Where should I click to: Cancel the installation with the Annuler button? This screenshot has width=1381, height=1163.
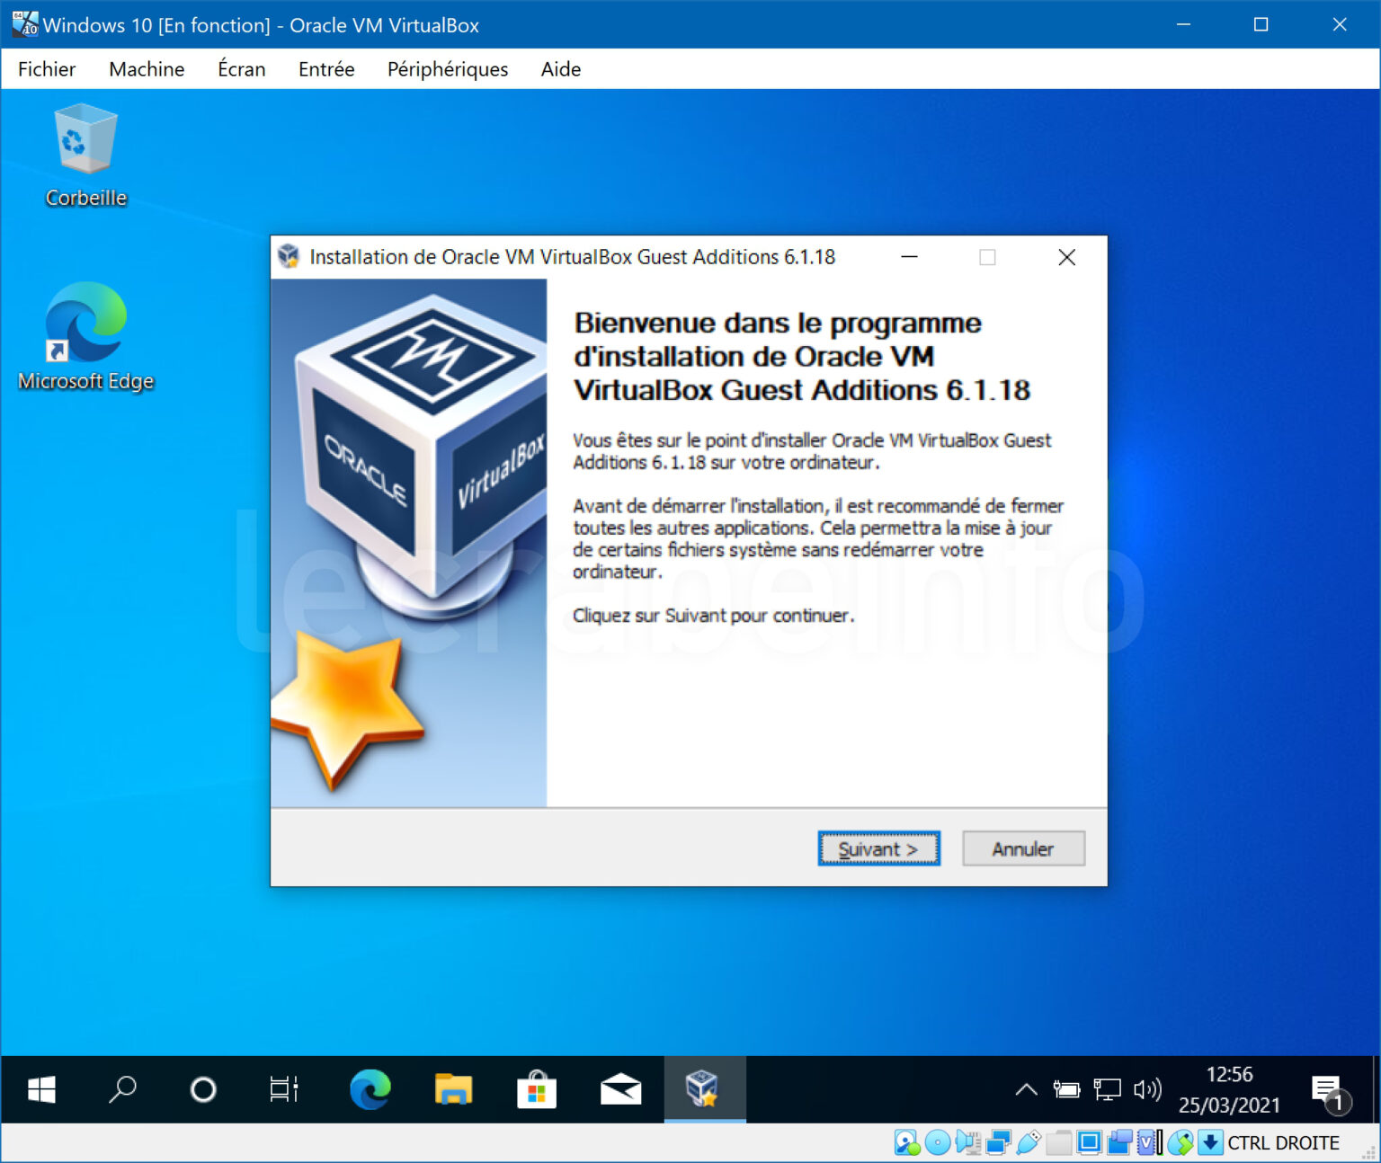(1022, 848)
